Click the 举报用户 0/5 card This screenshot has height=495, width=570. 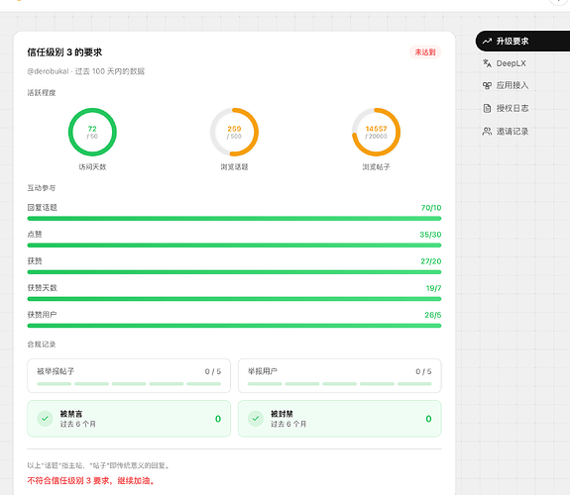(340, 376)
